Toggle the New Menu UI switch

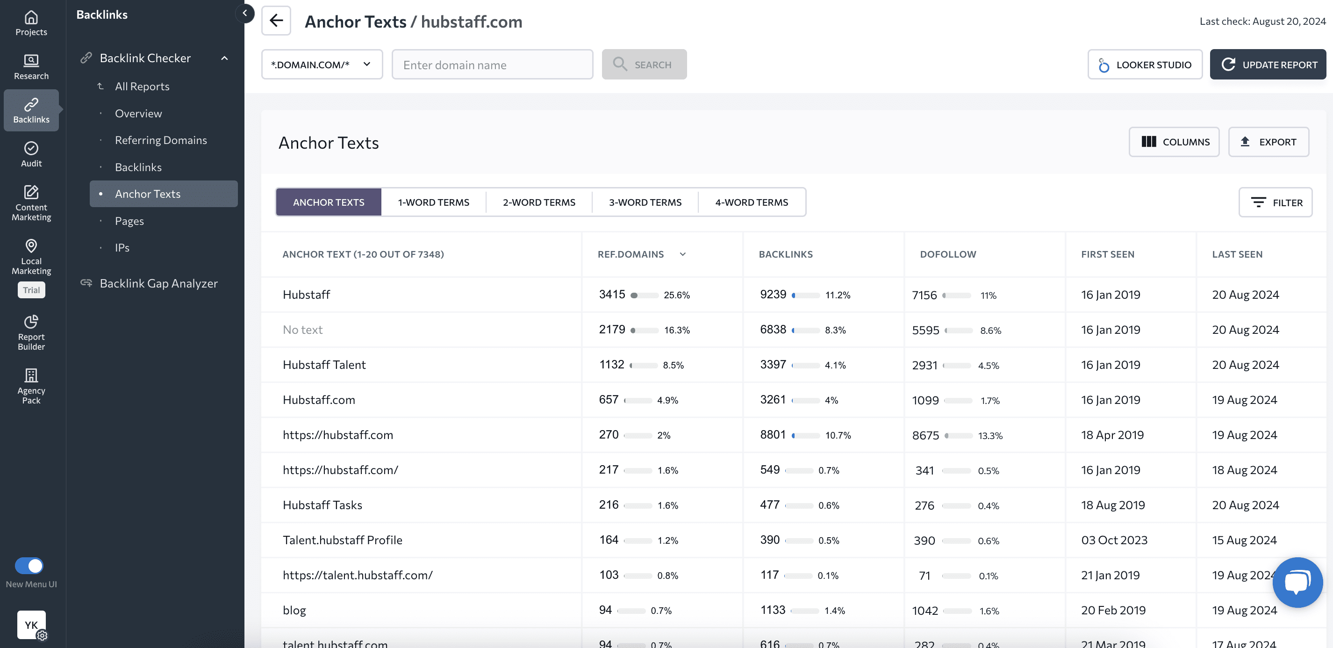pyautogui.click(x=29, y=566)
